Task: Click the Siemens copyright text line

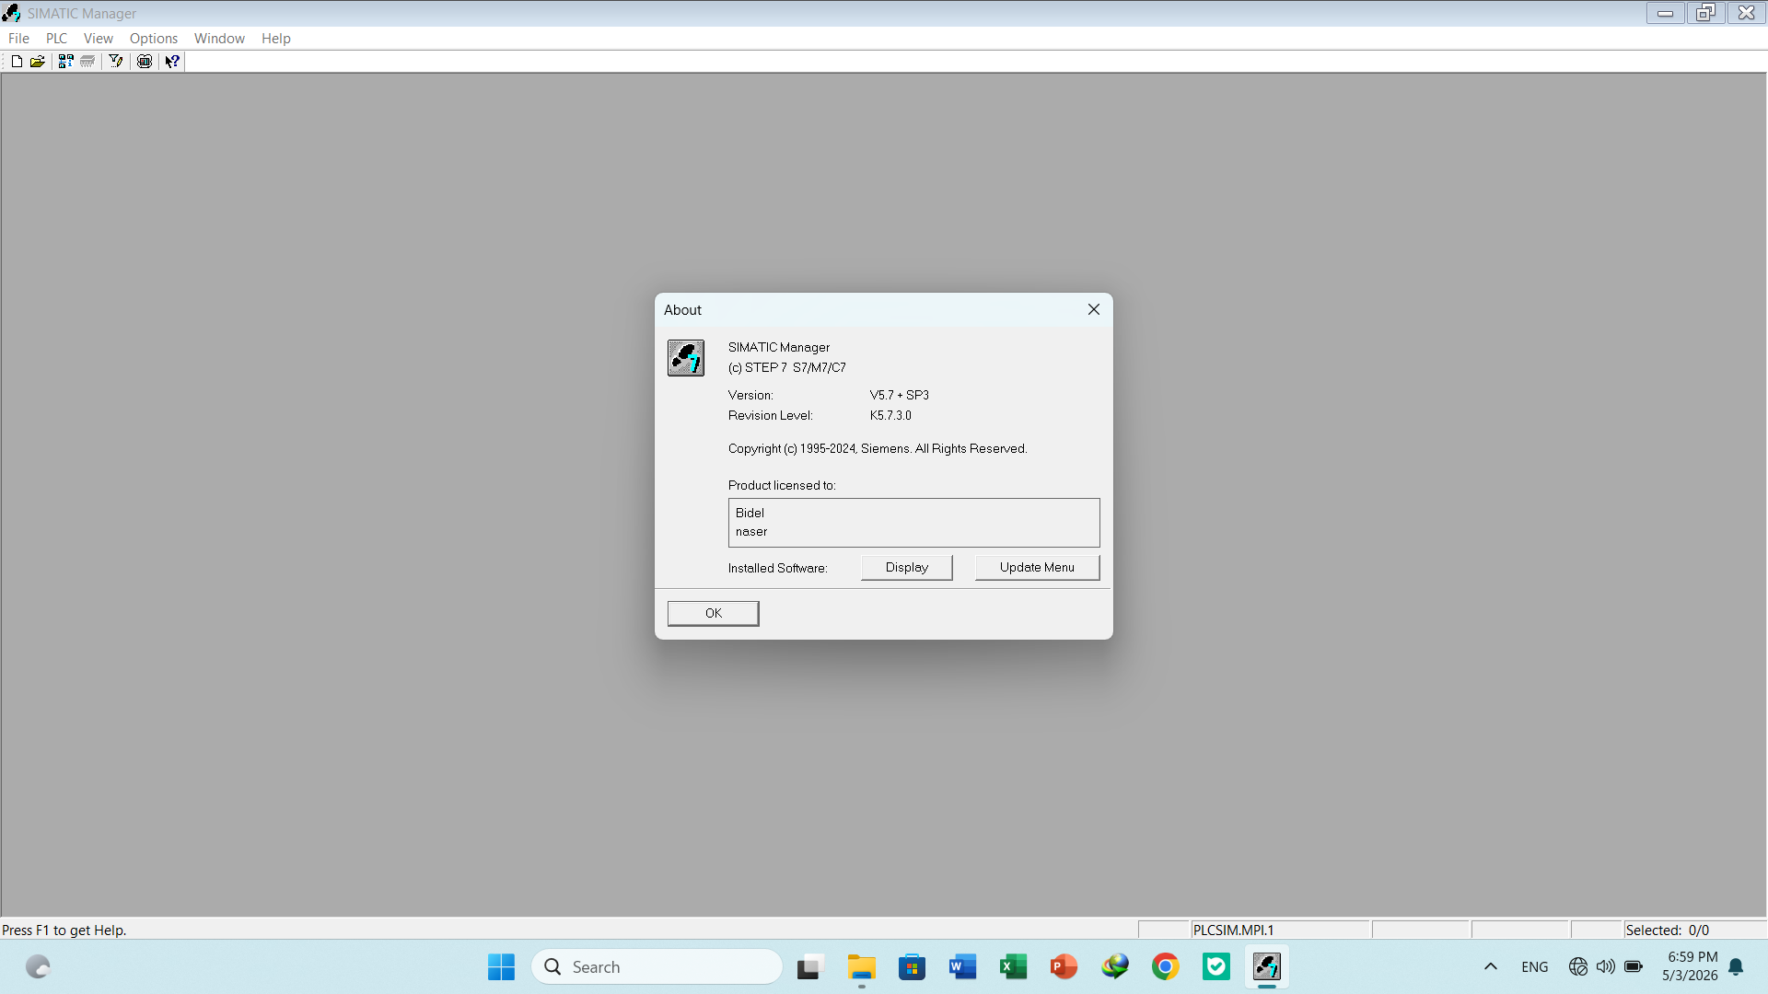Action: (x=878, y=448)
